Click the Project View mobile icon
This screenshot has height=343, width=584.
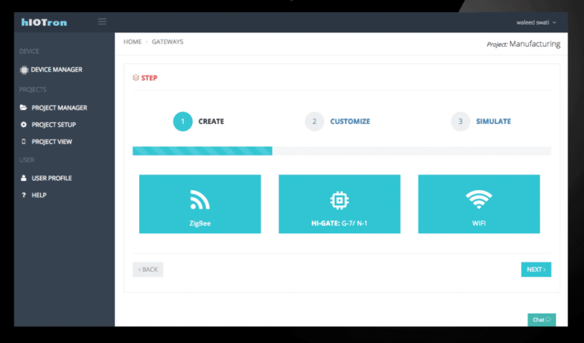24,141
